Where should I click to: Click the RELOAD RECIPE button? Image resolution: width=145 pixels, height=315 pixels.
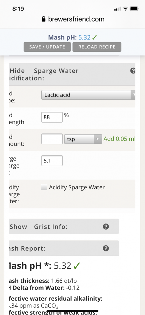coord(97,47)
